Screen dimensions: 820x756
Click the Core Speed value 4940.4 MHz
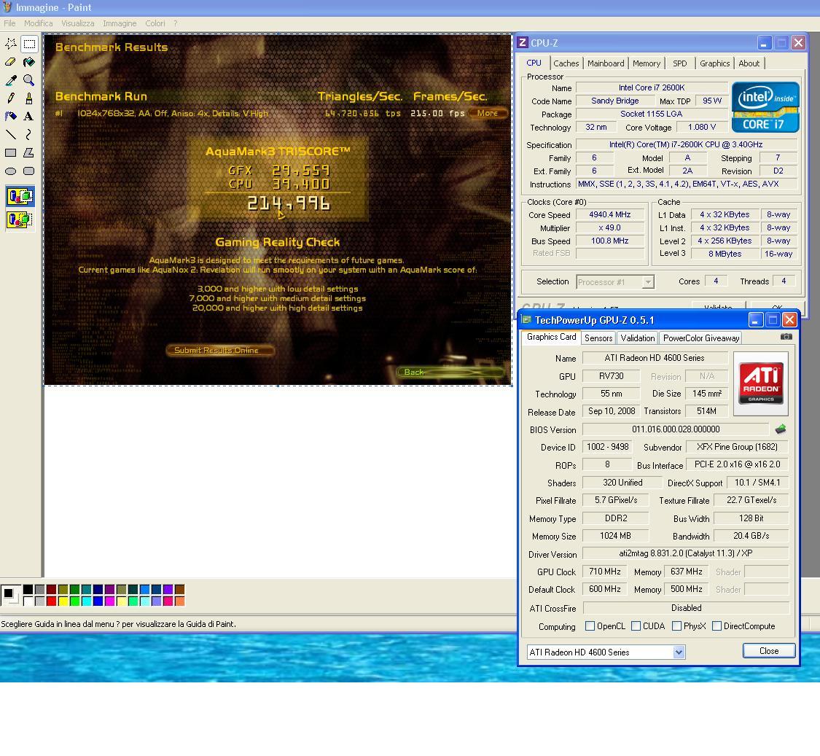[610, 214]
